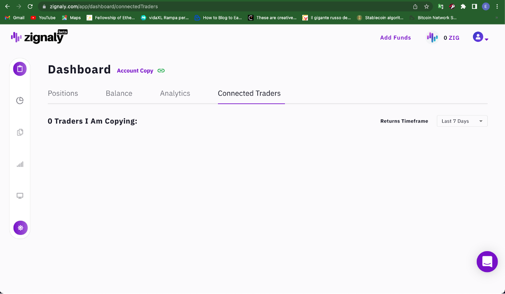Go back with browser back arrow
The height and width of the screenshot is (294, 505).
click(x=7, y=6)
